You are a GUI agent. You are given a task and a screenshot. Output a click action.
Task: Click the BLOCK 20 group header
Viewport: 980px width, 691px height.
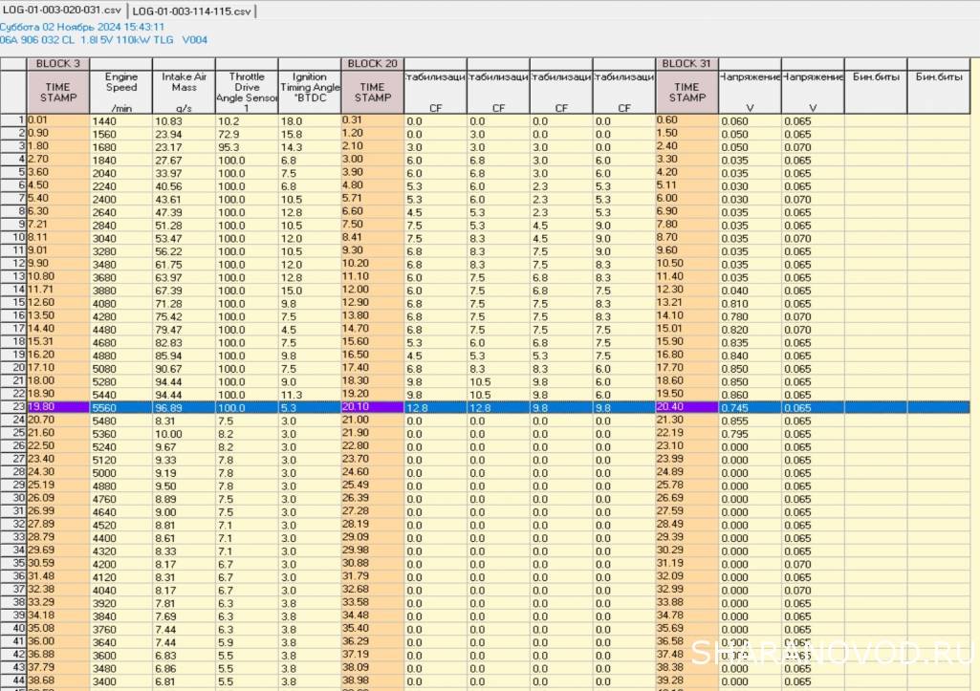click(x=372, y=63)
